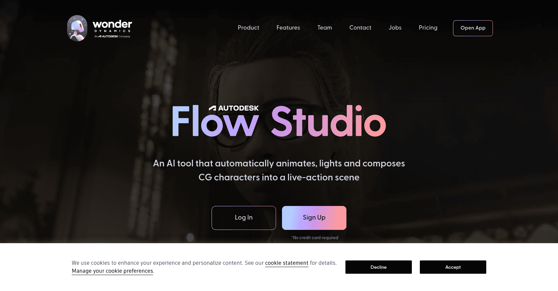Open the Product menu item
Screen dimensions: 558x291
click(x=248, y=28)
